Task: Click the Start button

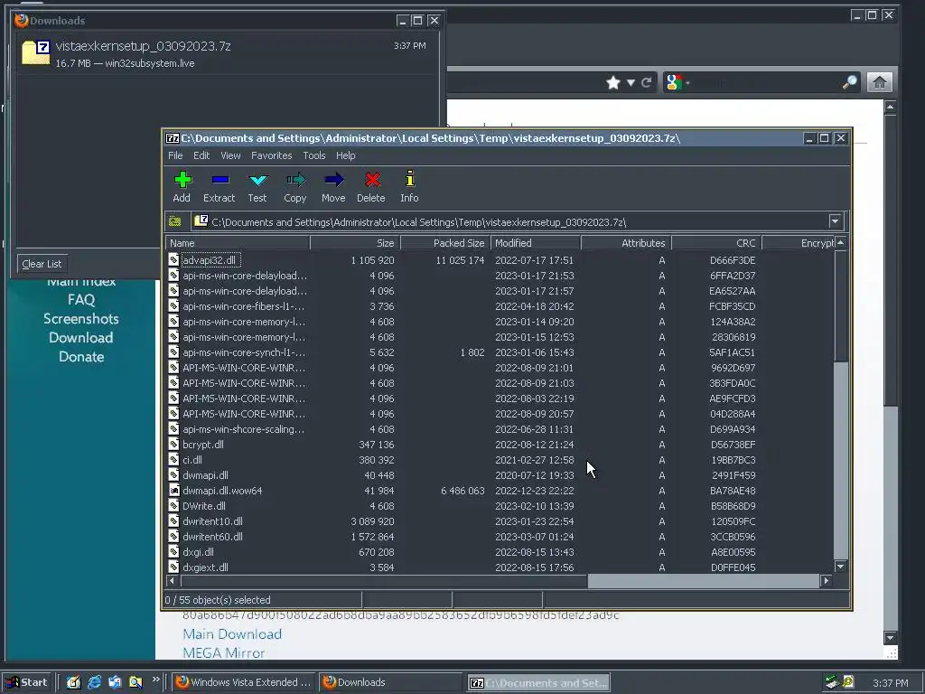Action: click(x=27, y=682)
